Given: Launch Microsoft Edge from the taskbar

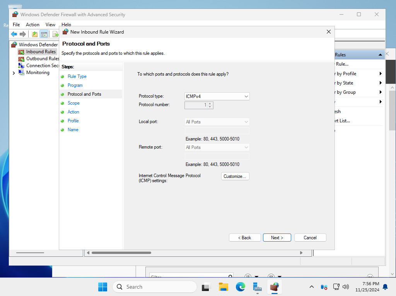Looking at the screenshot, I should 240,287.
